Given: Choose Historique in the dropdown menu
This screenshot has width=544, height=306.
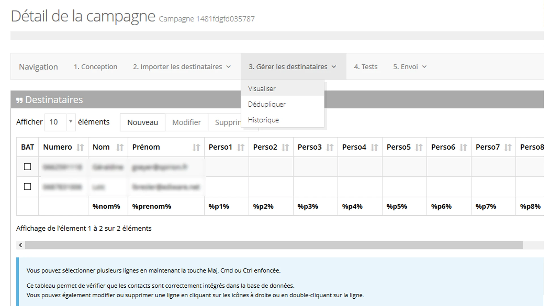Looking at the screenshot, I should tap(263, 120).
